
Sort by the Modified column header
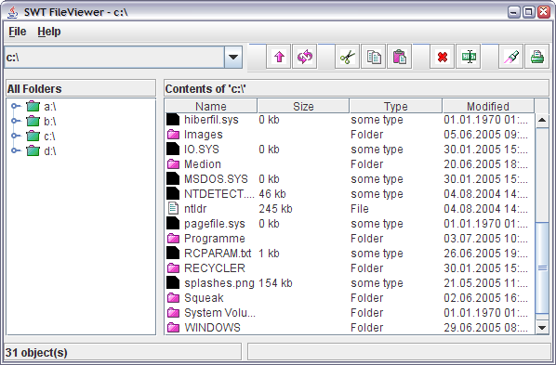[x=488, y=106]
